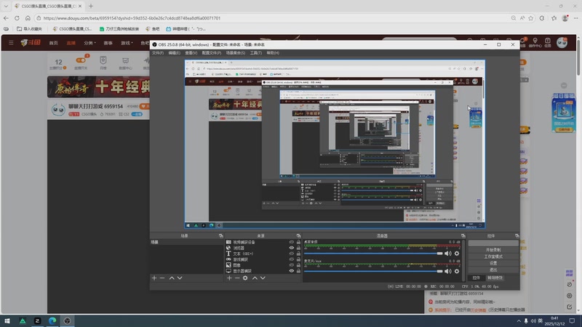This screenshot has height=327, width=582.
Task: Open OBS 设置 button in controls
Action: pos(493,263)
